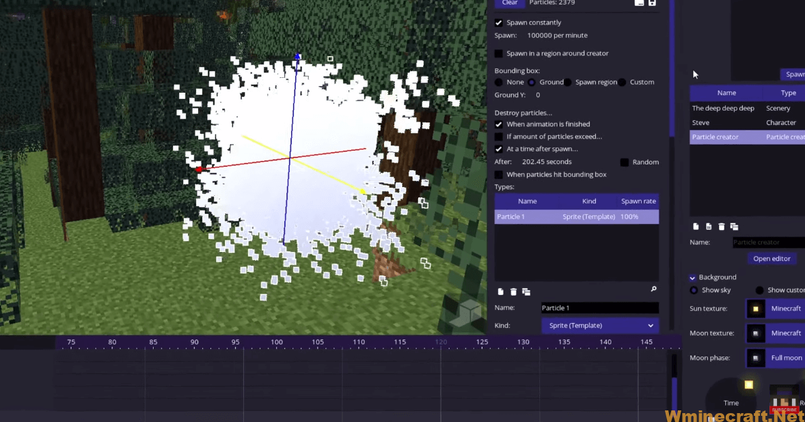Open the Moon texture dropdown
This screenshot has height=422, width=805.
pos(775,333)
